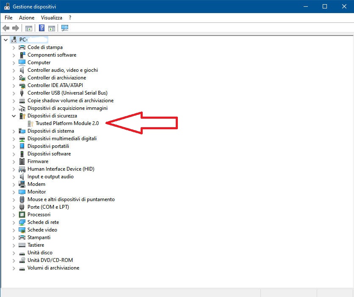Expand the Code di stampa category
The image size is (354, 297).
14,48
